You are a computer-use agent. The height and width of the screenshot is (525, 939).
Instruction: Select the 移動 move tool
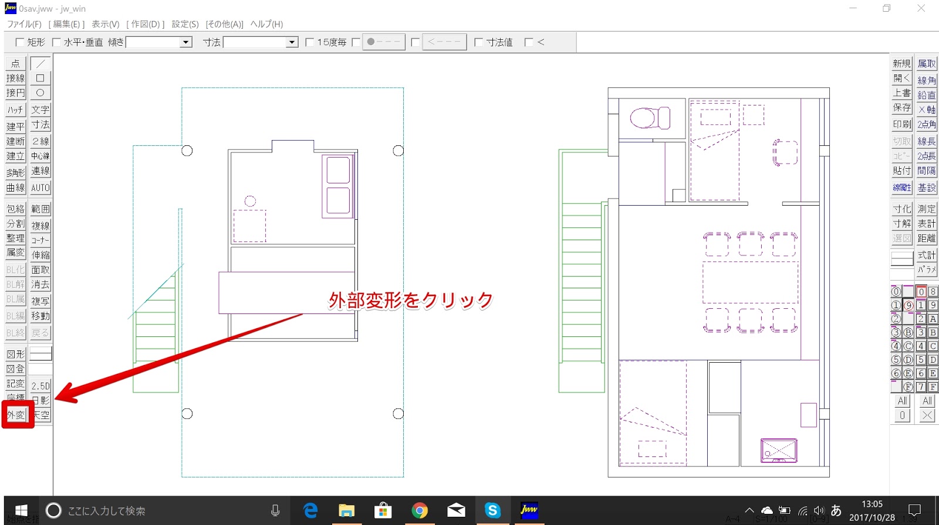coord(40,316)
